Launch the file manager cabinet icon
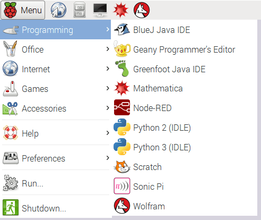This screenshot has width=261, height=220. click(80, 10)
